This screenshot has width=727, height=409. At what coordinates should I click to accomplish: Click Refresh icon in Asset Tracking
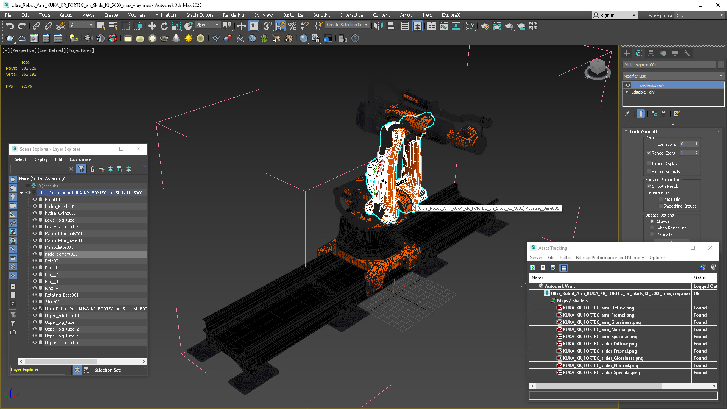533,268
